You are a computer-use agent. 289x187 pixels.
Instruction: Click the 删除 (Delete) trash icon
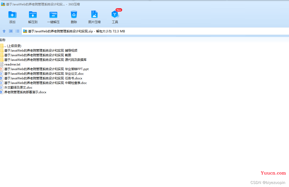[x=74, y=14]
